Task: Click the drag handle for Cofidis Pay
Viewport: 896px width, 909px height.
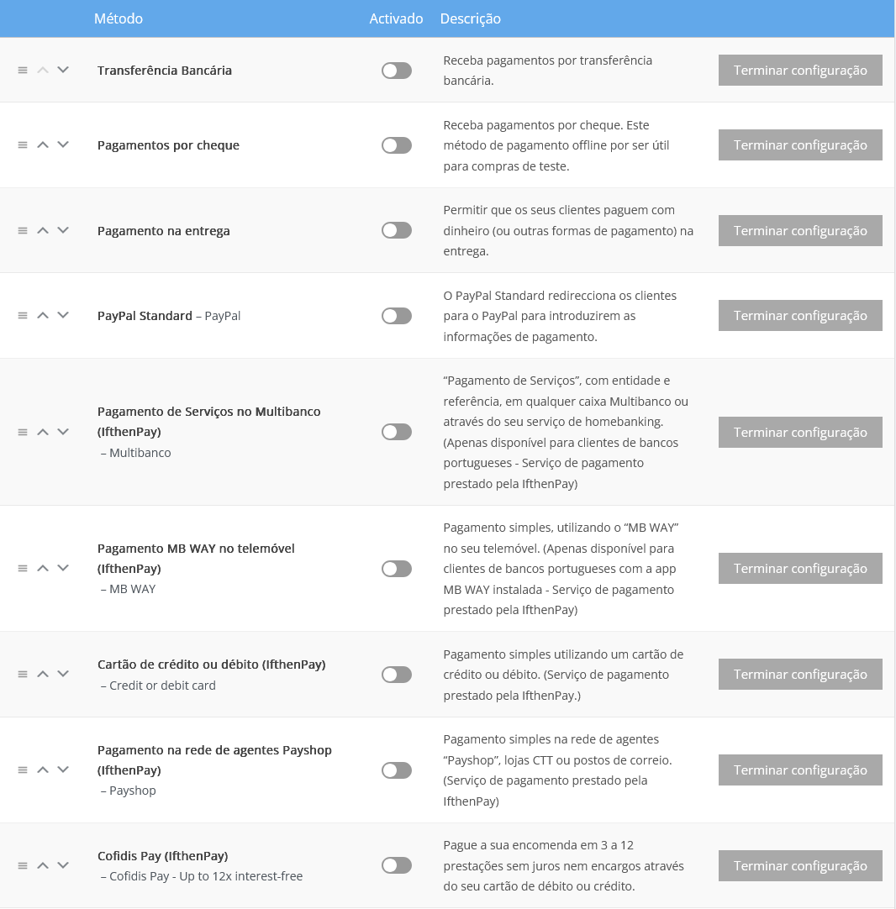Action: pyautogui.click(x=22, y=865)
